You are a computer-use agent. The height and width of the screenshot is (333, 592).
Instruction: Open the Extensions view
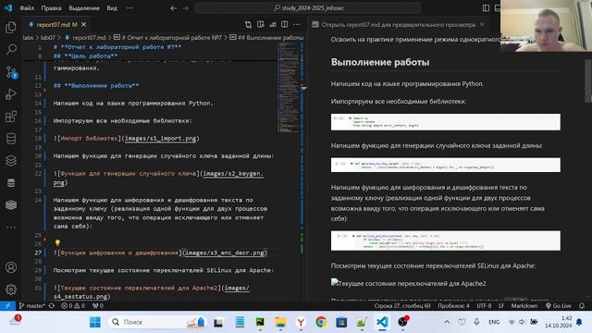point(11,117)
